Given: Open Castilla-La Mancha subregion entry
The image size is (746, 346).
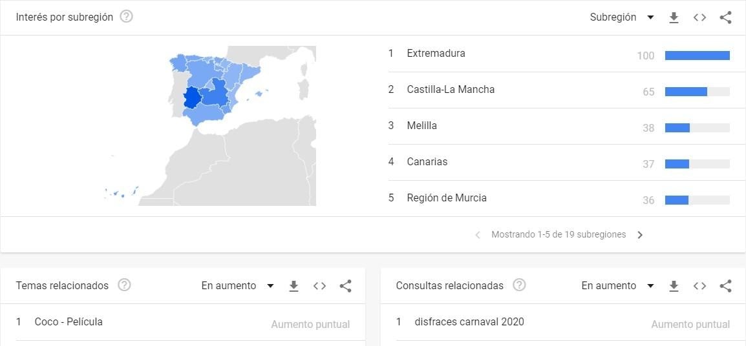Looking at the screenshot, I should click(x=451, y=90).
